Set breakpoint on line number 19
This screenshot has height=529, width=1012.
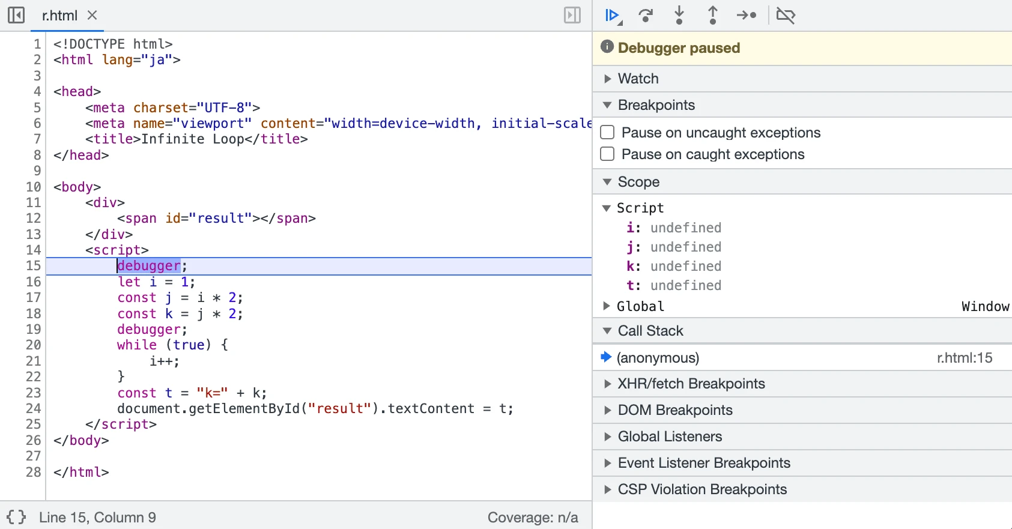pyautogui.click(x=34, y=329)
